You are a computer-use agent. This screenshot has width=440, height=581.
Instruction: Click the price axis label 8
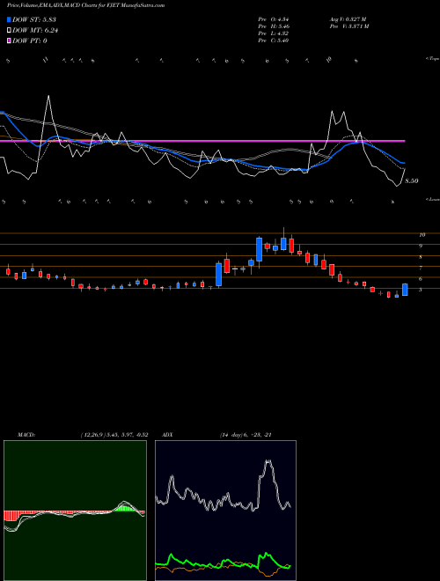(x=421, y=257)
